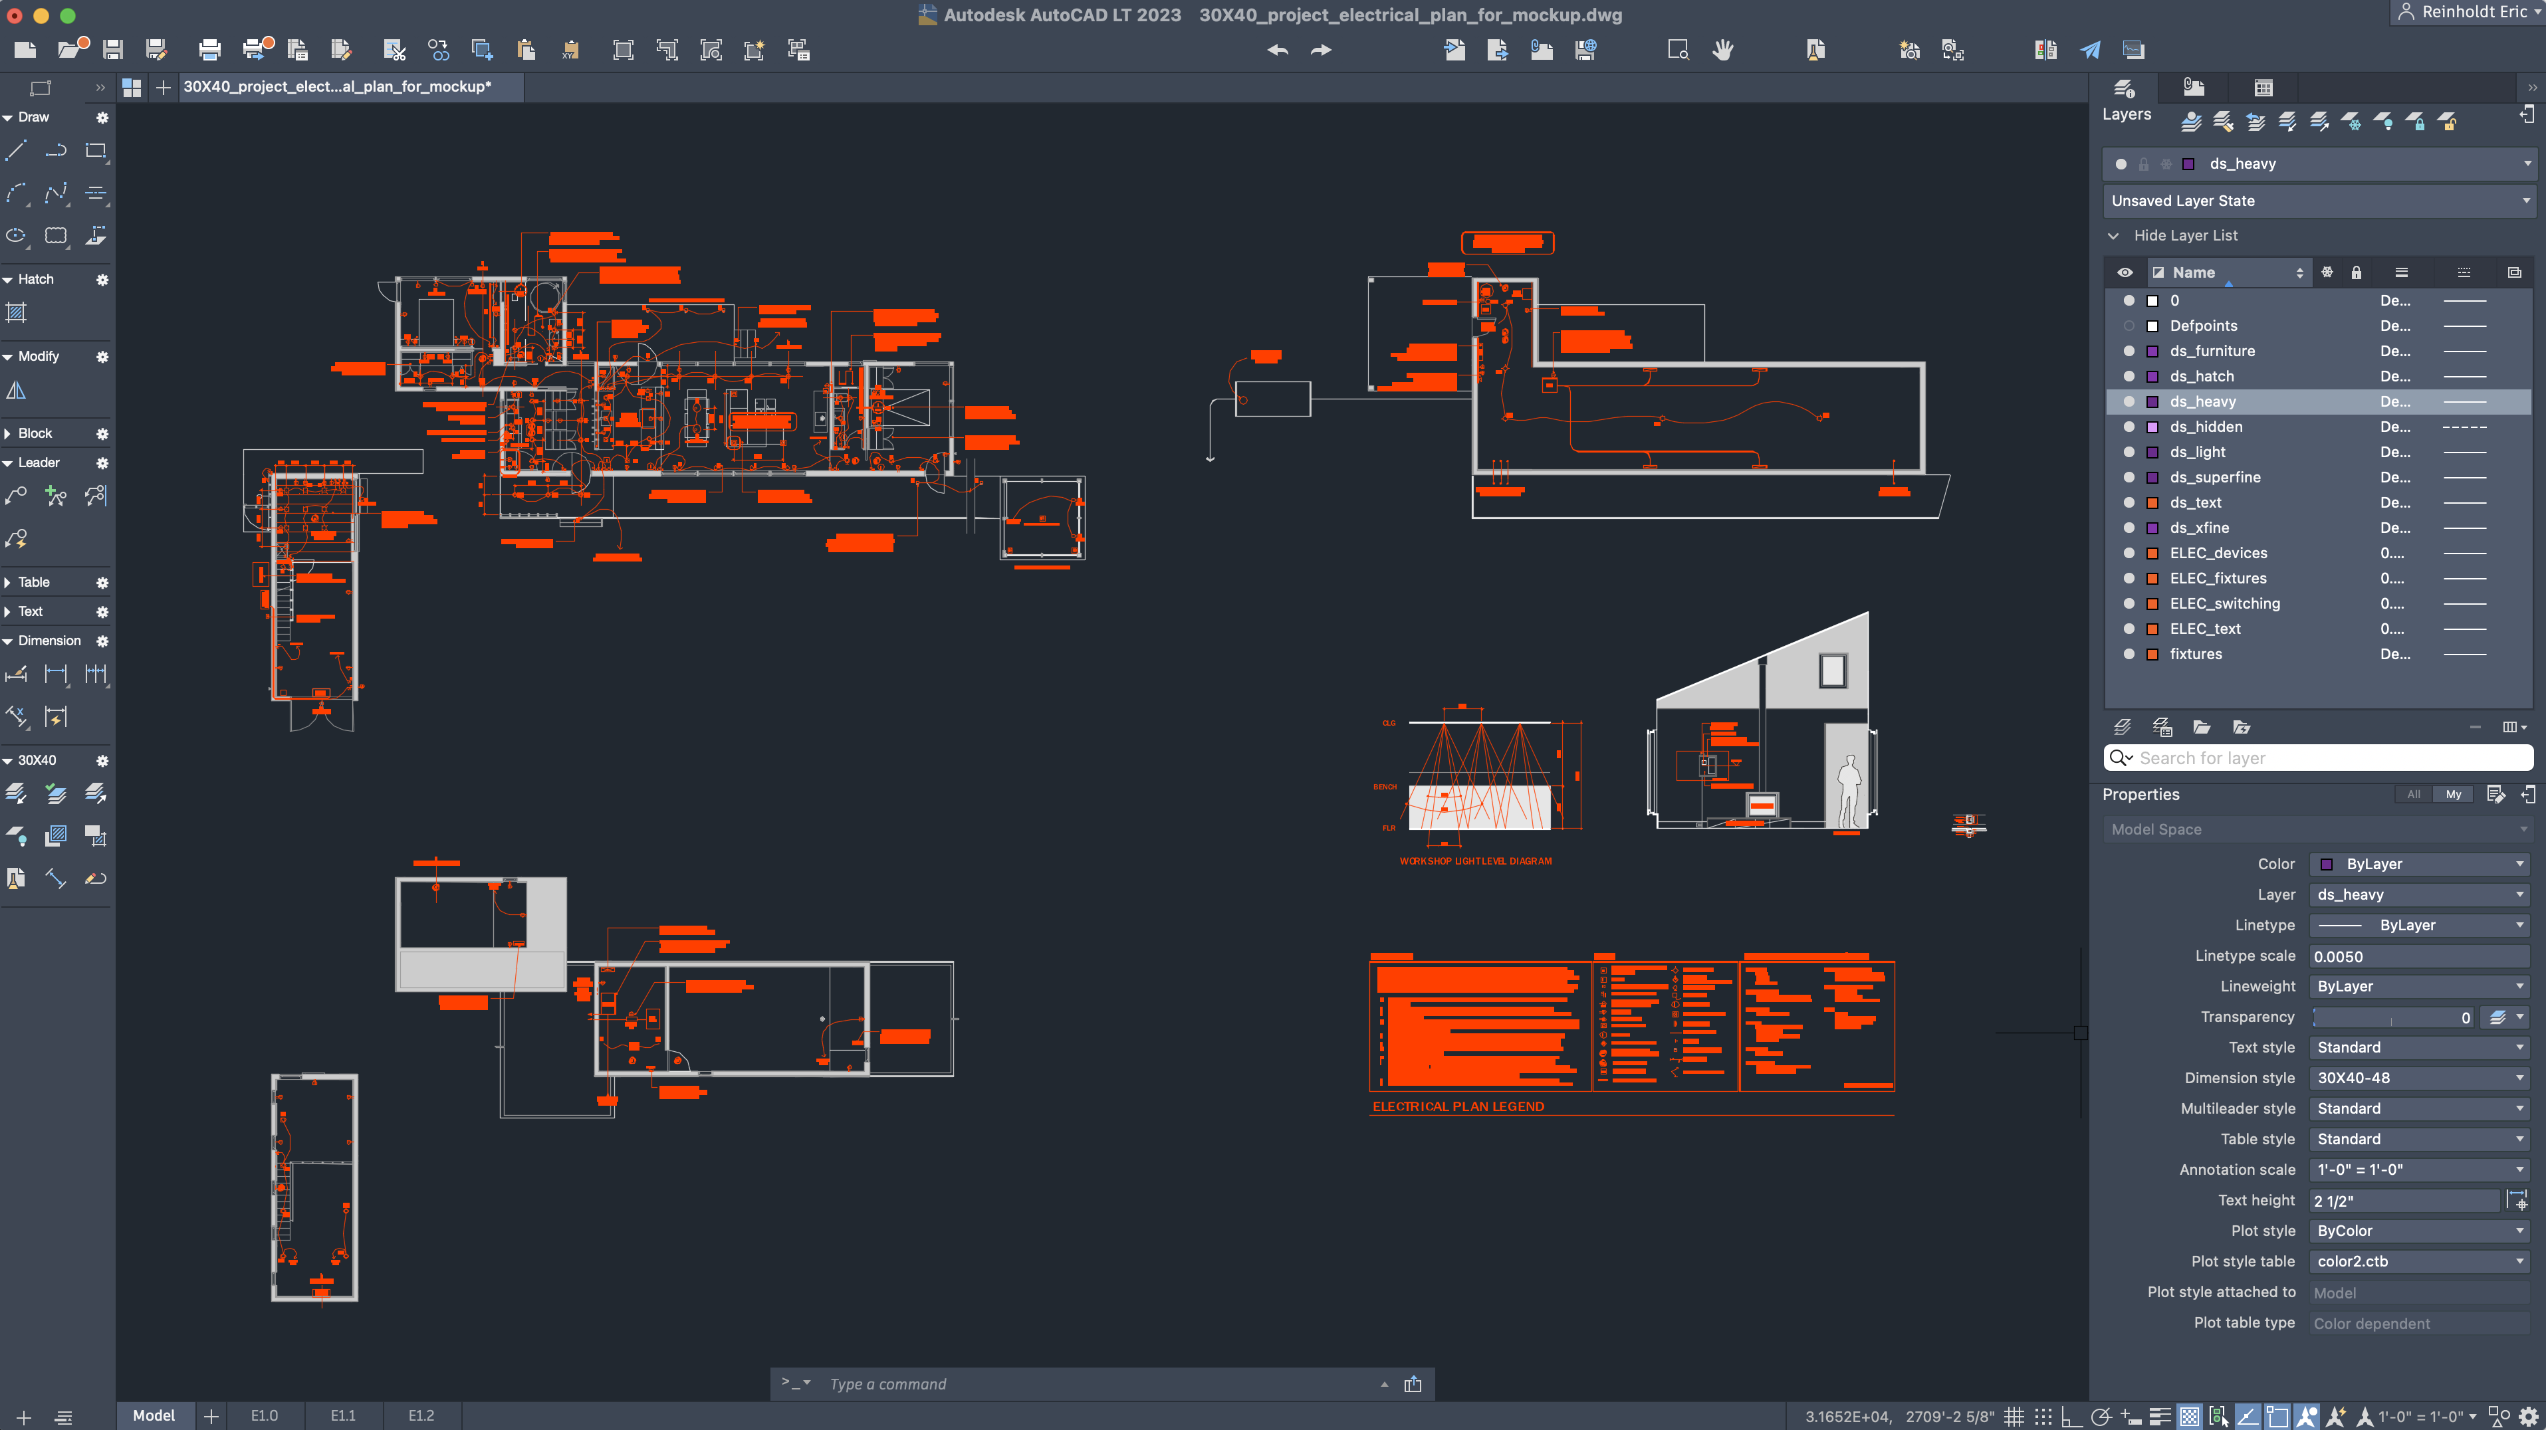Click the Save icon in toolbar
This screenshot has width=2546, height=1430.
pyautogui.click(x=114, y=49)
